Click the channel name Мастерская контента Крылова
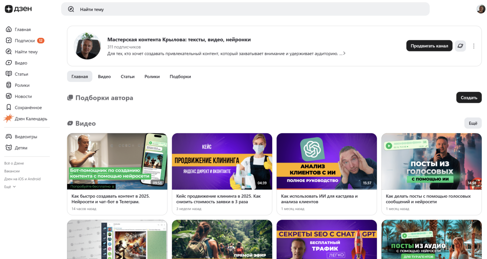The image size is (487, 259). coord(179,40)
